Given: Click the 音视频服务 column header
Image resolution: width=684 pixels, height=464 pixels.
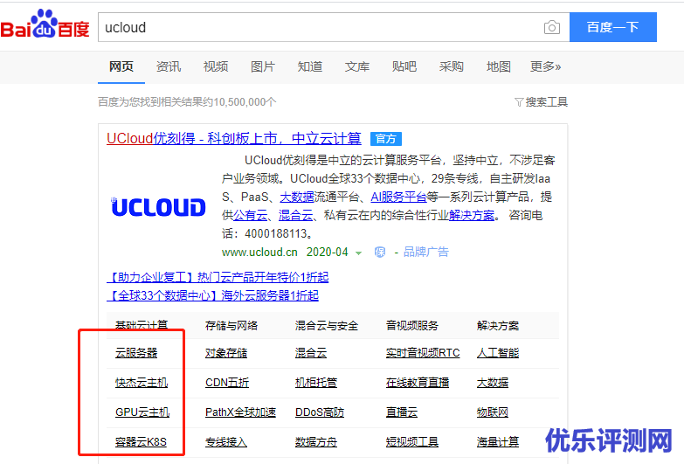Looking at the screenshot, I should pos(411,326).
